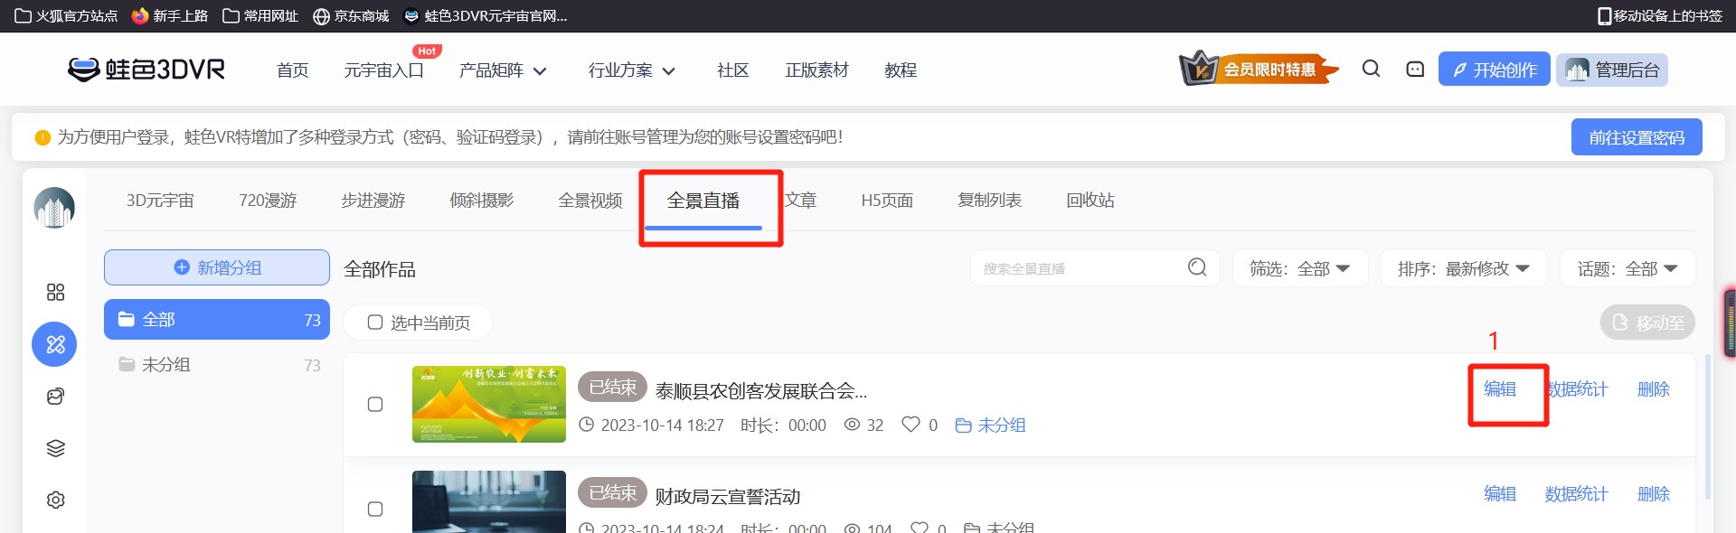
Task: Click the views eye icon for 泰顺县农创客
Action: [x=852, y=425]
